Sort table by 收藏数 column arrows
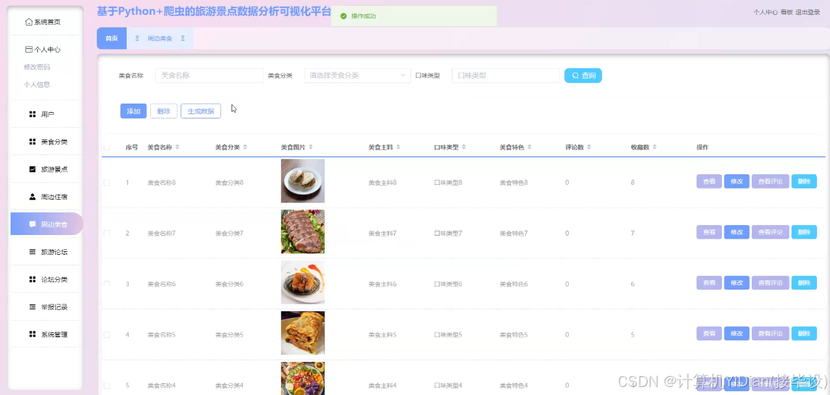The image size is (830, 395). [654, 147]
